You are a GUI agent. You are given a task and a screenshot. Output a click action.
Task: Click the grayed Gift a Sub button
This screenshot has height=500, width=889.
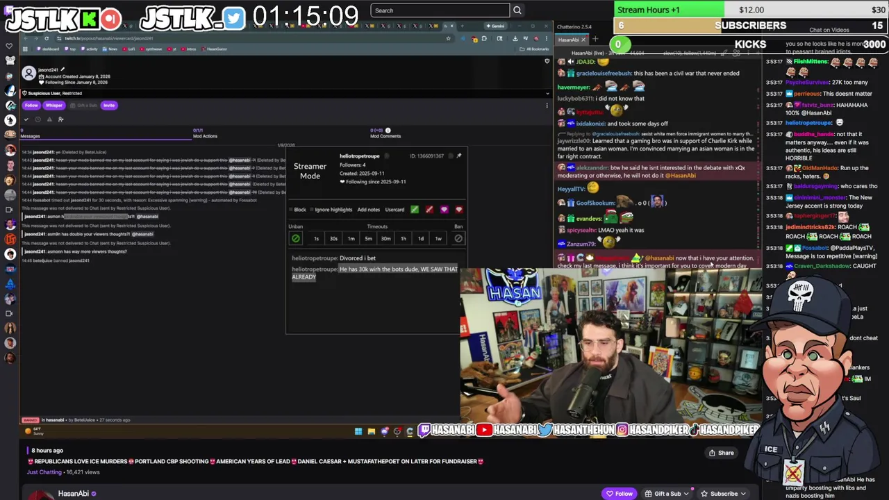83,106
